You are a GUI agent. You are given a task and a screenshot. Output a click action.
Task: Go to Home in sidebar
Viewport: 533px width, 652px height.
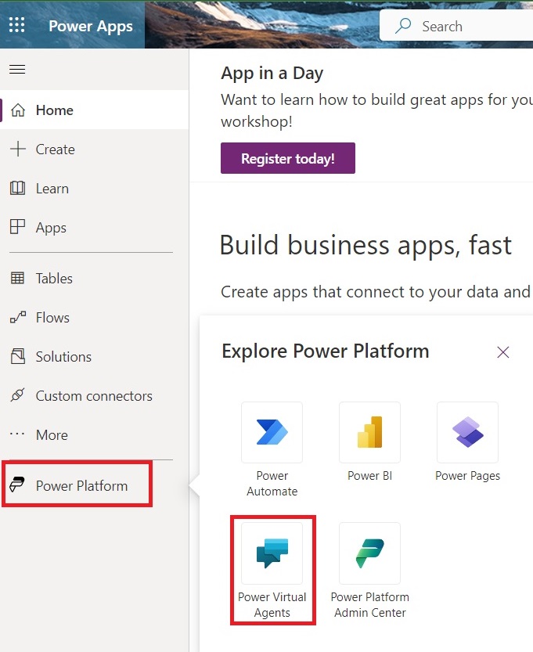coord(54,110)
